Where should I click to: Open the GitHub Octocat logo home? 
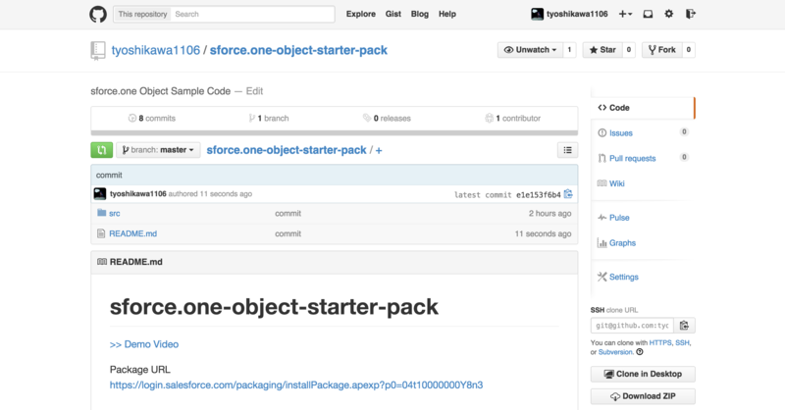(x=98, y=14)
